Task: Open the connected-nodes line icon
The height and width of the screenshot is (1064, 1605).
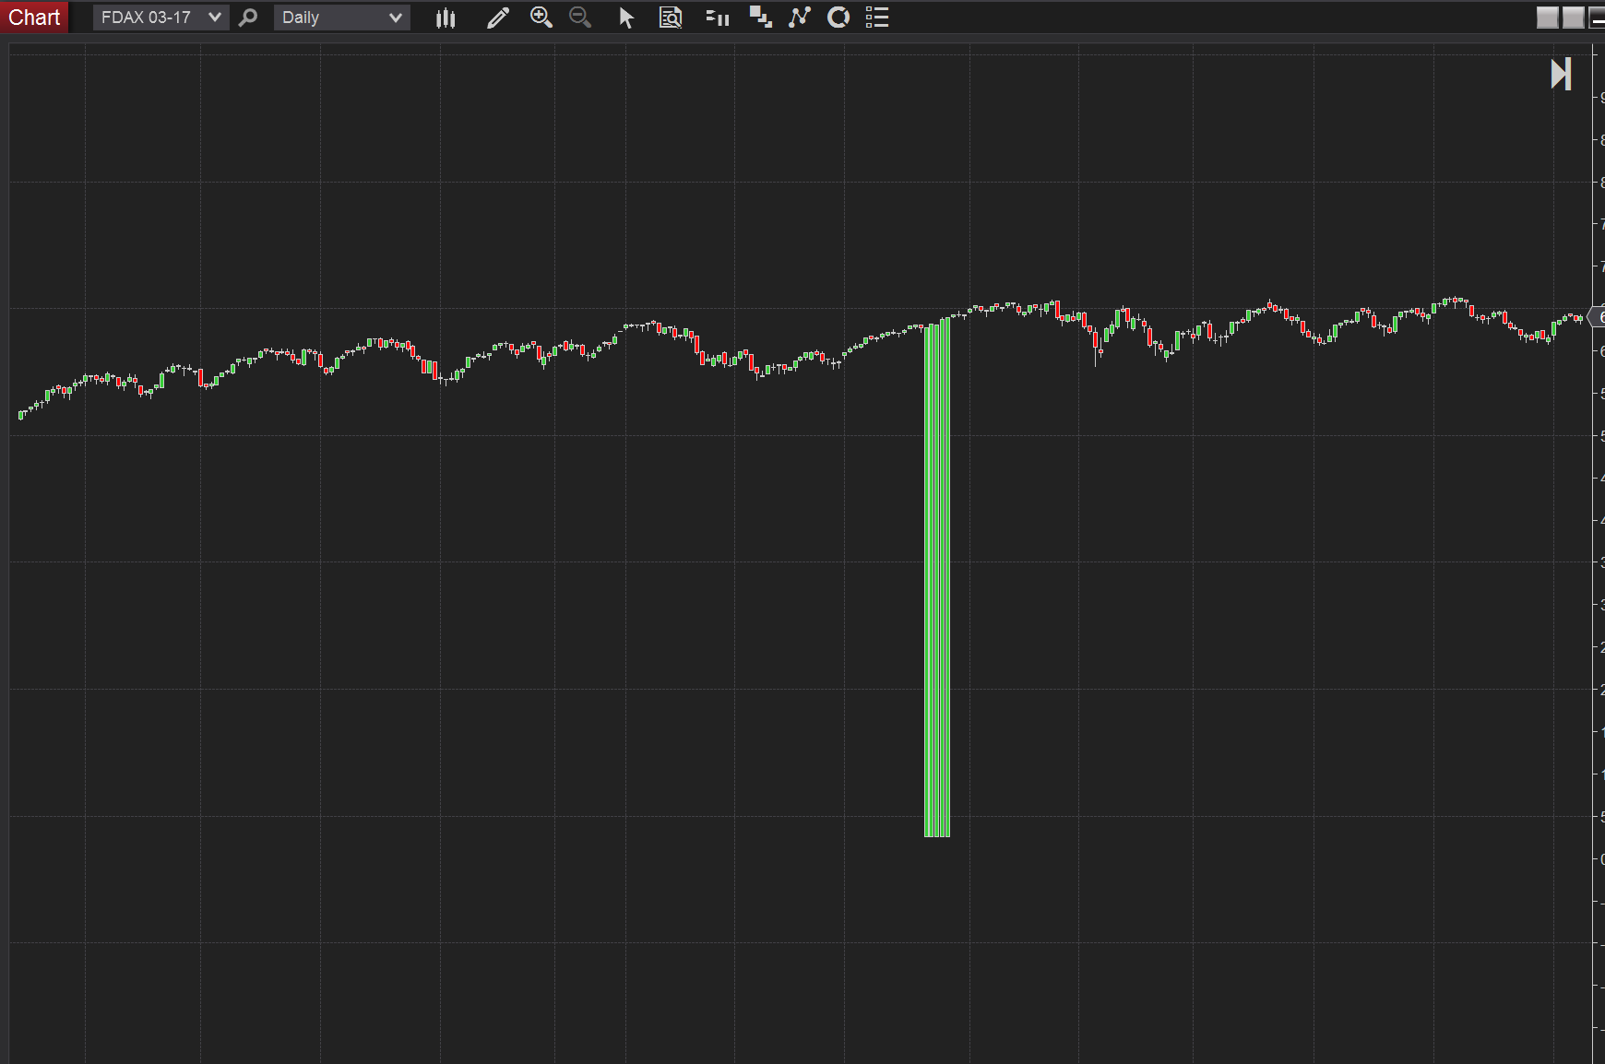Action: click(800, 18)
